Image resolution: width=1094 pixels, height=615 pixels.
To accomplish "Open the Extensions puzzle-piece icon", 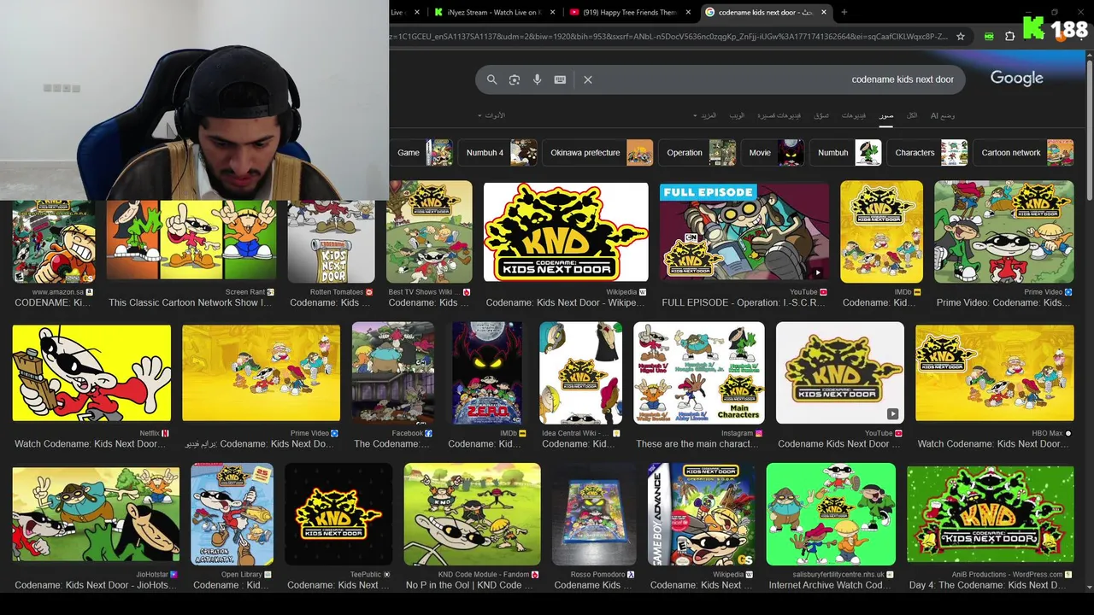I will [x=1010, y=37].
